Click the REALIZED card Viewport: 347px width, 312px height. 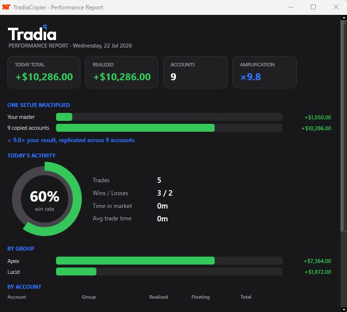122,72
